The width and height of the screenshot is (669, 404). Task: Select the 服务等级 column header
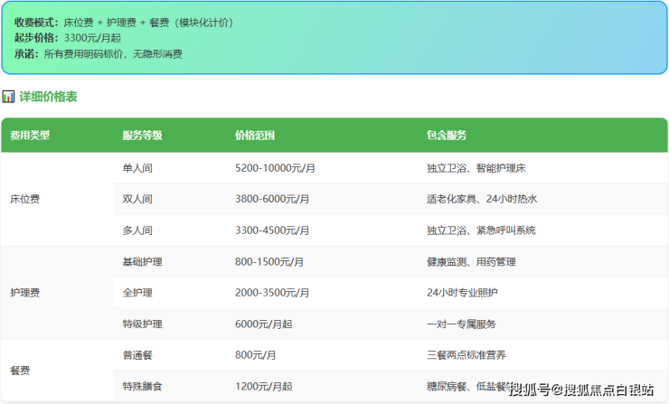142,136
